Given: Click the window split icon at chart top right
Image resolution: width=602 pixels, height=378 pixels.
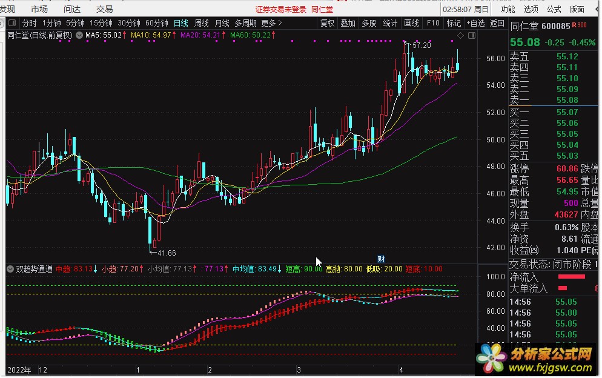Looking at the screenshot, I should coord(472,35).
